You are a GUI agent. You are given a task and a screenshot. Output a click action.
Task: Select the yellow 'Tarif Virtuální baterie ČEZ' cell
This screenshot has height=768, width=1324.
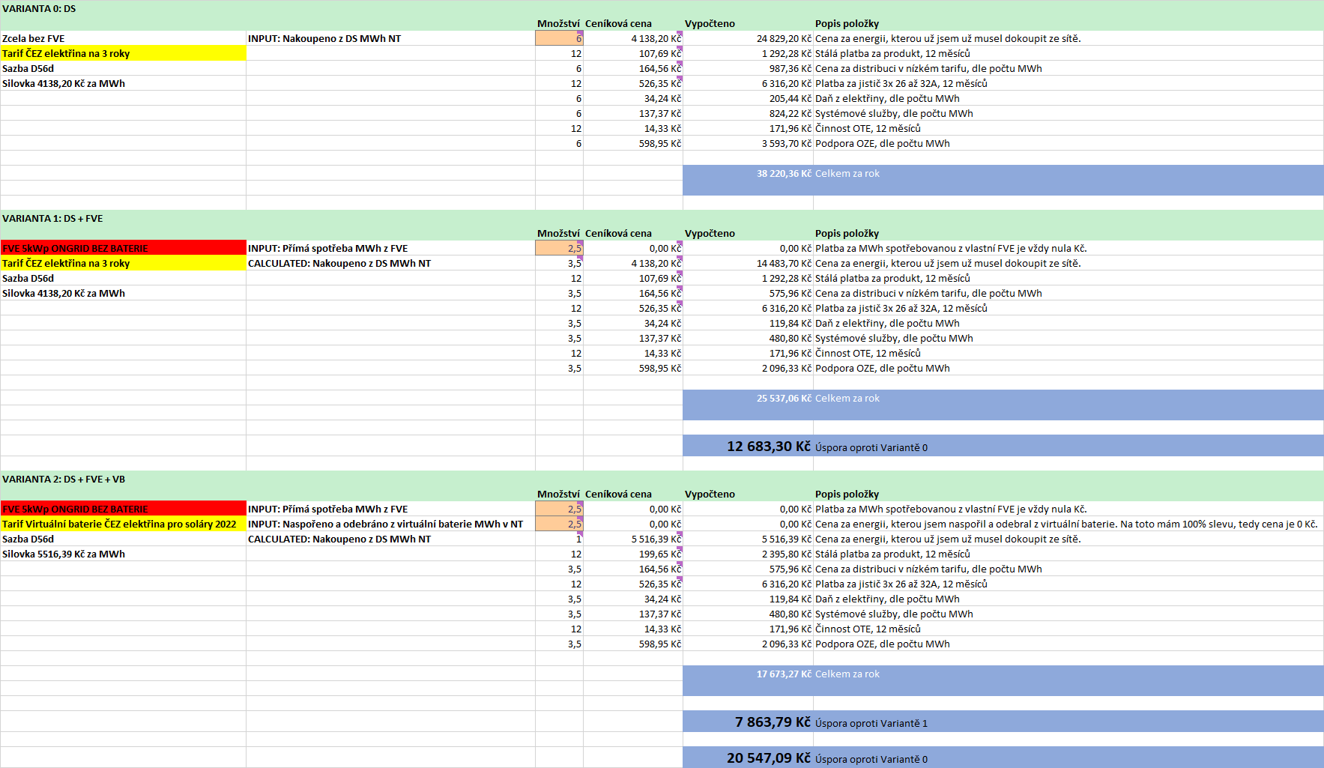click(123, 524)
